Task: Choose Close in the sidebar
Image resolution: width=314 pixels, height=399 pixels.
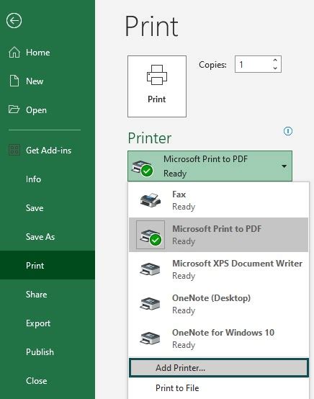Action: (48, 381)
